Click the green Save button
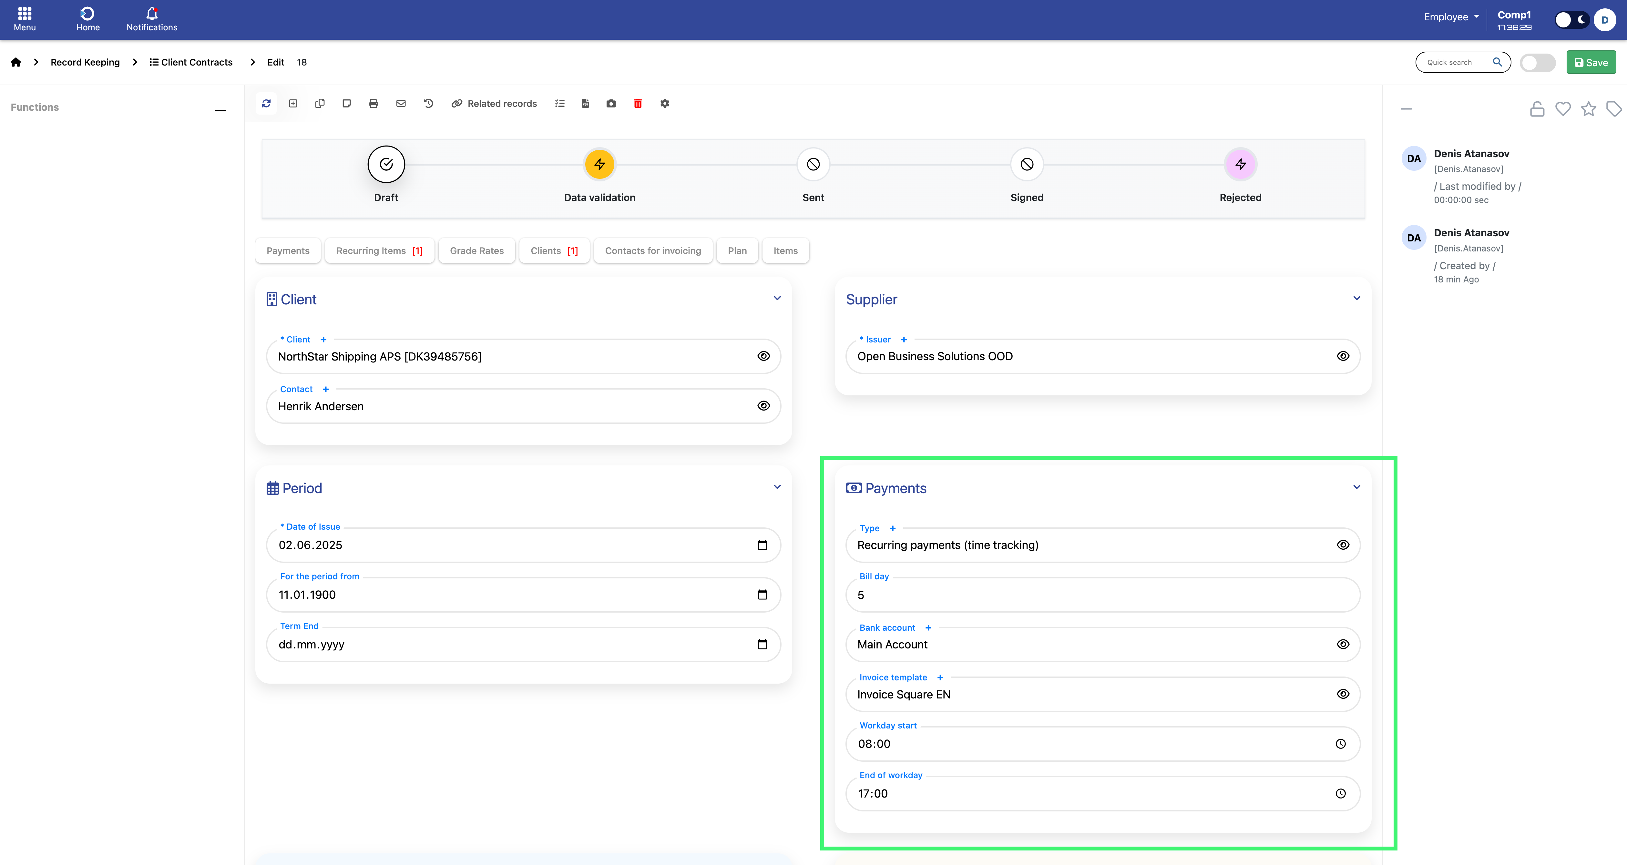 [1591, 63]
